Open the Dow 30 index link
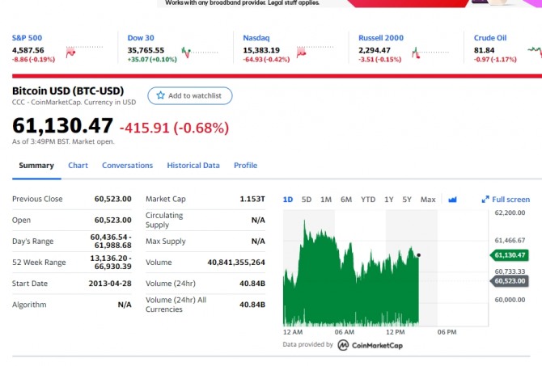Viewport: 542px width, 366px height. [x=141, y=38]
